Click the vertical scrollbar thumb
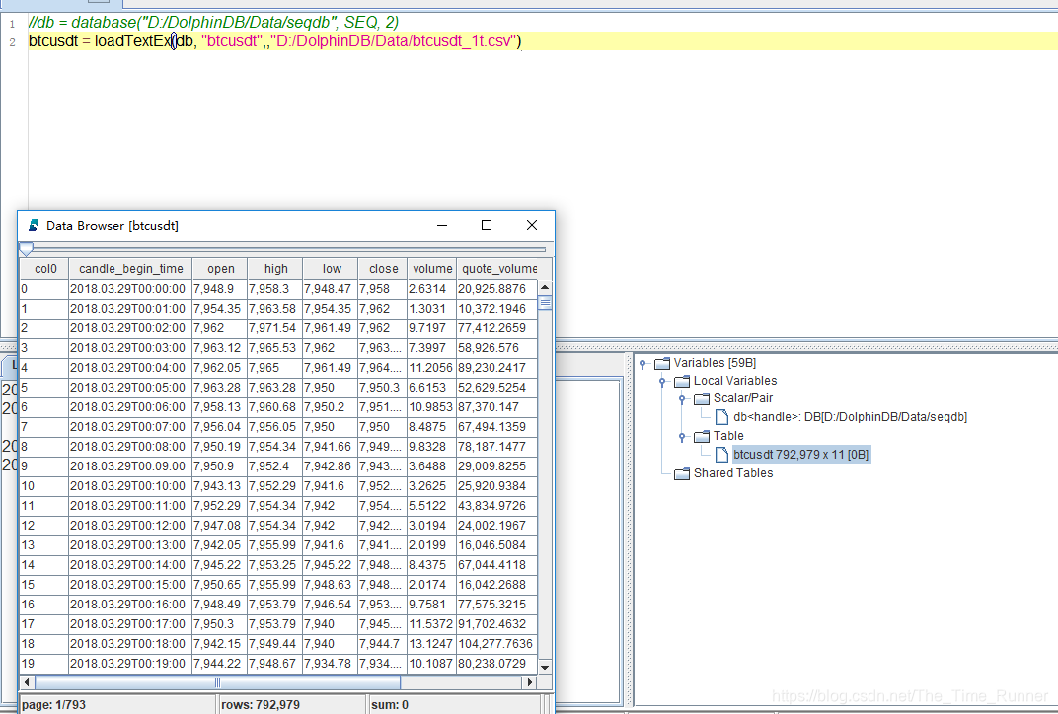The height and width of the screenshot is (714, 1058). tap(545, 303)
